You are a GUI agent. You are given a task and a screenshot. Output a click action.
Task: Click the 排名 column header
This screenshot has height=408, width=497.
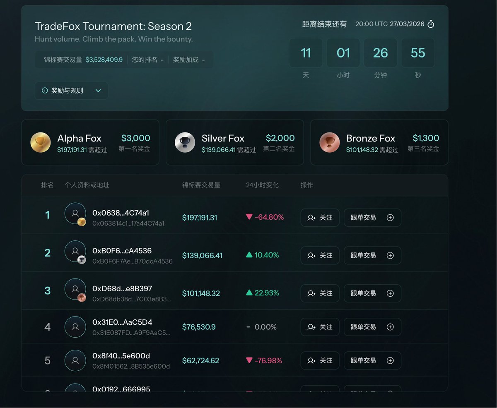[48, 185]
